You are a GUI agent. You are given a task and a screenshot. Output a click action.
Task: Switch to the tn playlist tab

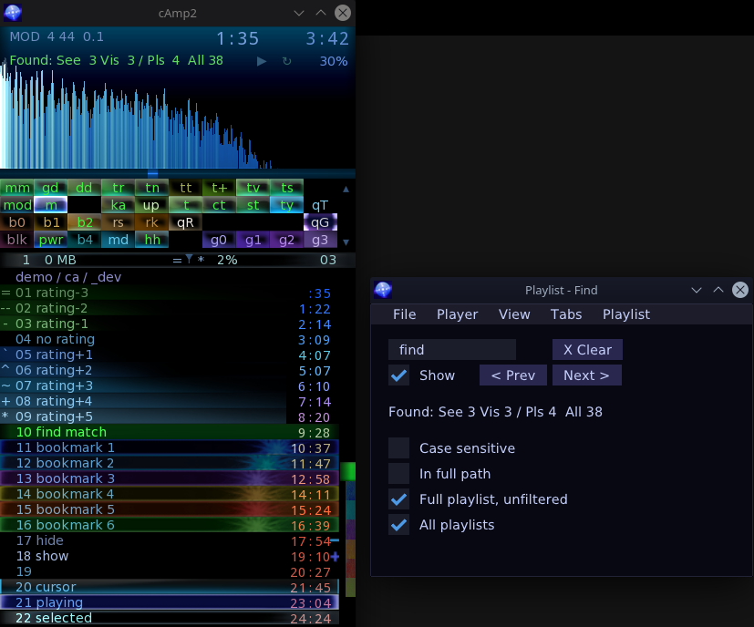[151, 188]
